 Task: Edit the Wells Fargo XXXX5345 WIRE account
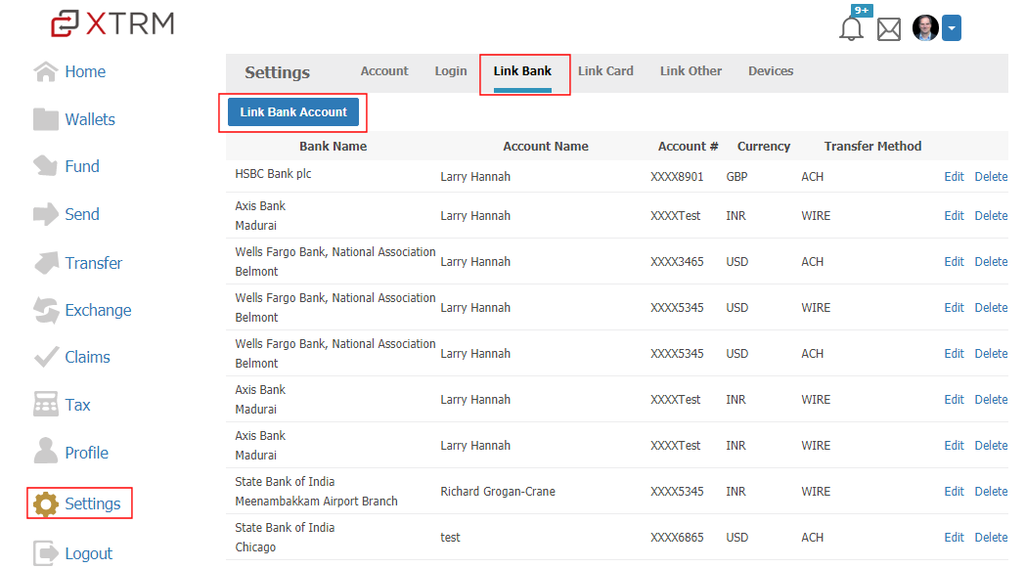tap(954, 307)
